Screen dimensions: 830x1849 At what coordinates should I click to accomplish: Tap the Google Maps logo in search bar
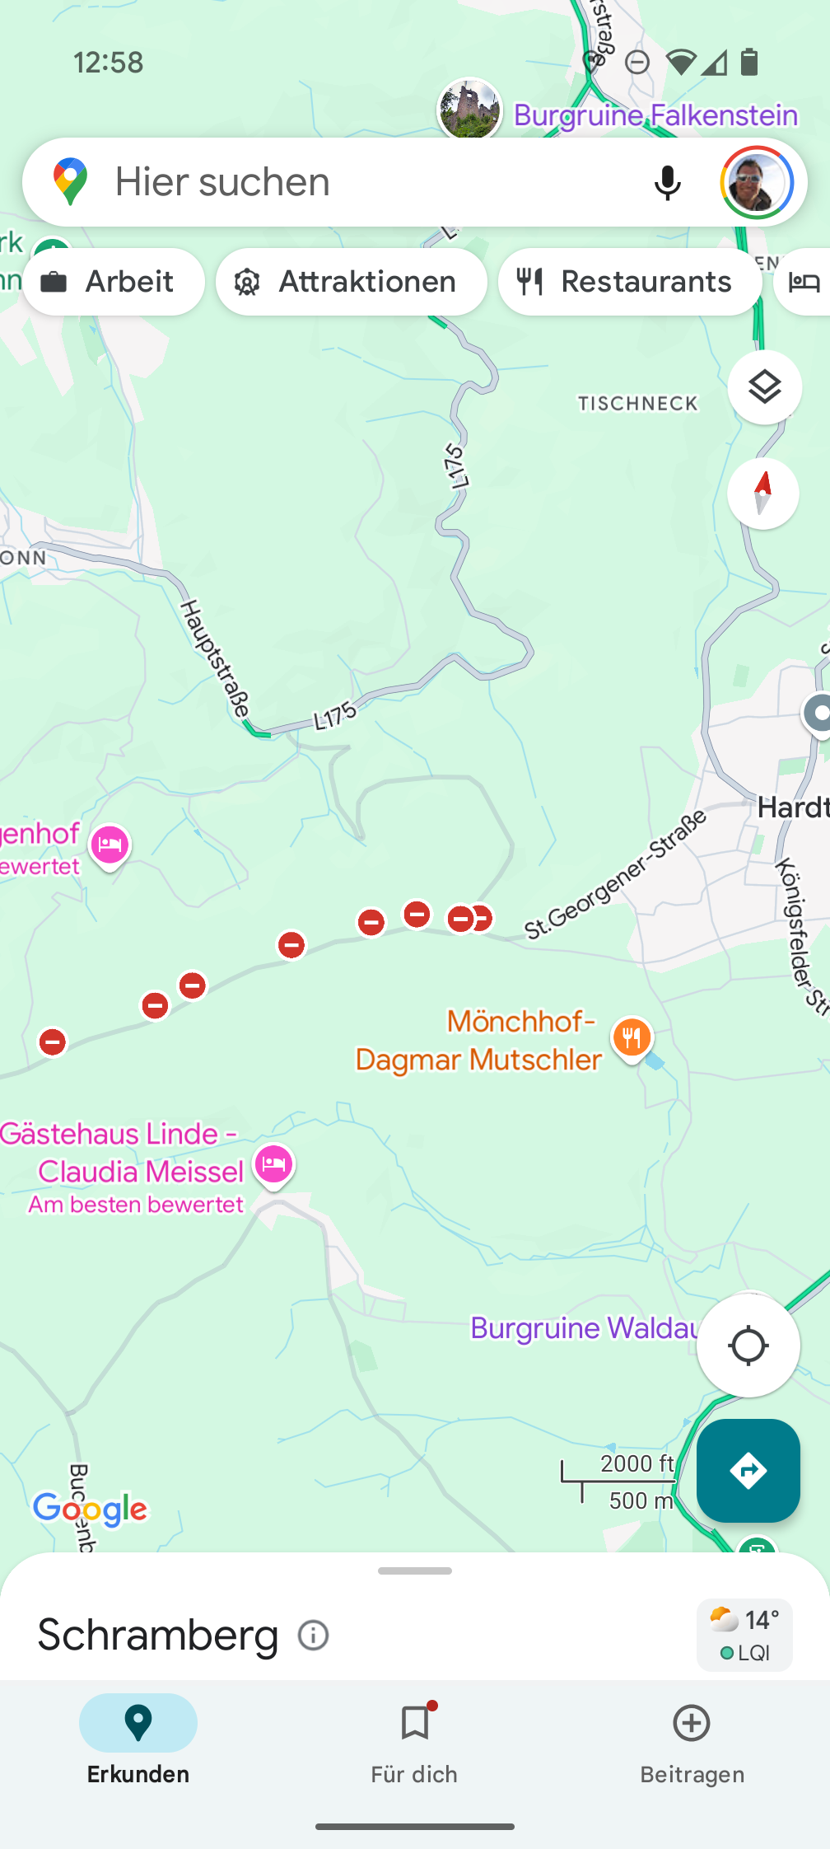tap(71, 182)
